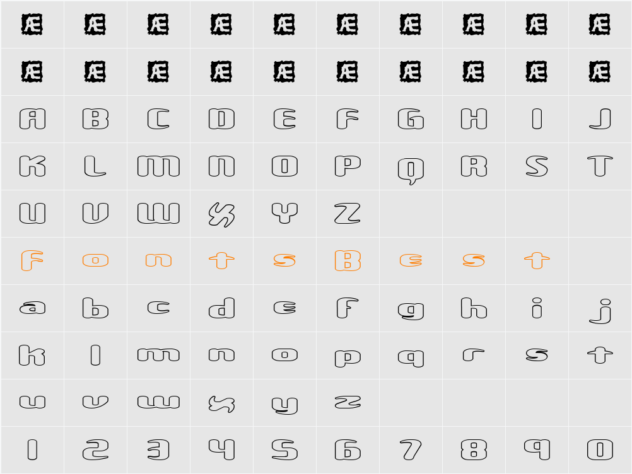Select the lowercase g glyph cell
The width and height of the screenshot is (632, 474).
point(411,308)
